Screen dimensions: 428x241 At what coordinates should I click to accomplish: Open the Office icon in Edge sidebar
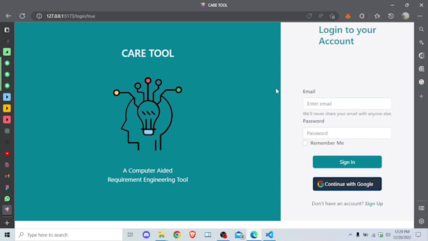(x=421, y=55)
